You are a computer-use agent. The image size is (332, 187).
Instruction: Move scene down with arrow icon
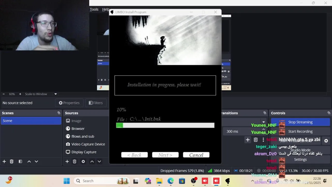36,162
